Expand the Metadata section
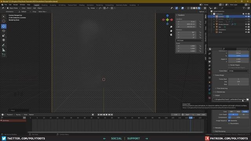Screen dimensions: 251x141 (x=218, y=128)
